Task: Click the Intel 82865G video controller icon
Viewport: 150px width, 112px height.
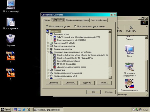Action: coord(55,40)
